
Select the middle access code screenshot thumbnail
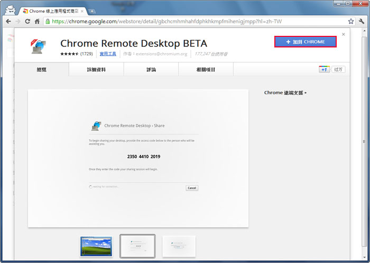coord(137,246)
